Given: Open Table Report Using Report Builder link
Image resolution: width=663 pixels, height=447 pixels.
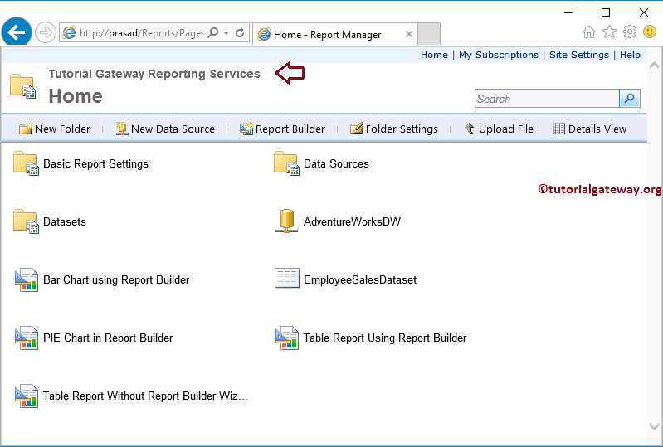Looking at the screenshot, I should [385, 338].
